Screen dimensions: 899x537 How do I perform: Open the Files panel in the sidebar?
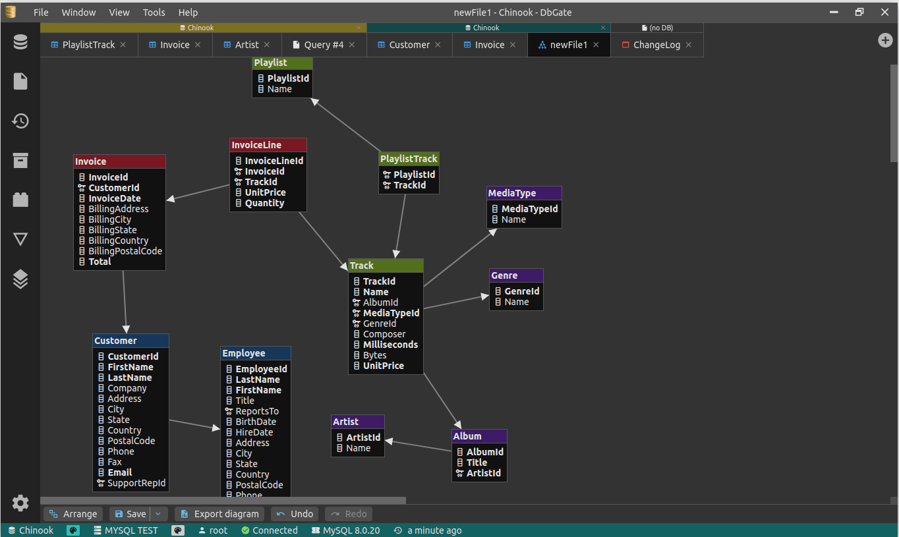[x=20, y=81]
